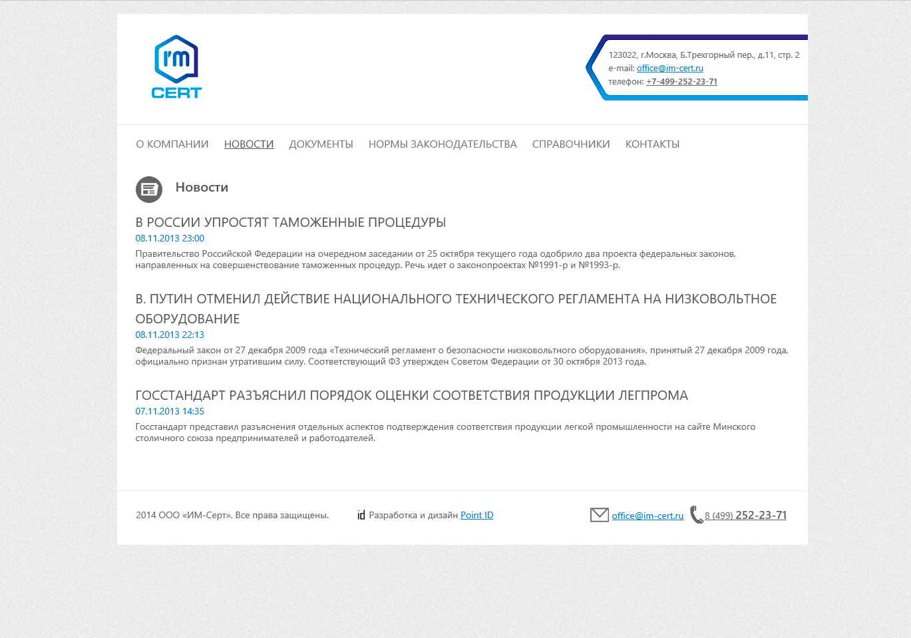Click the header phone +7-499-252-23-71 link
This screenshot has height=638, width=911.
pyautogui.click(x=681, y=82)
